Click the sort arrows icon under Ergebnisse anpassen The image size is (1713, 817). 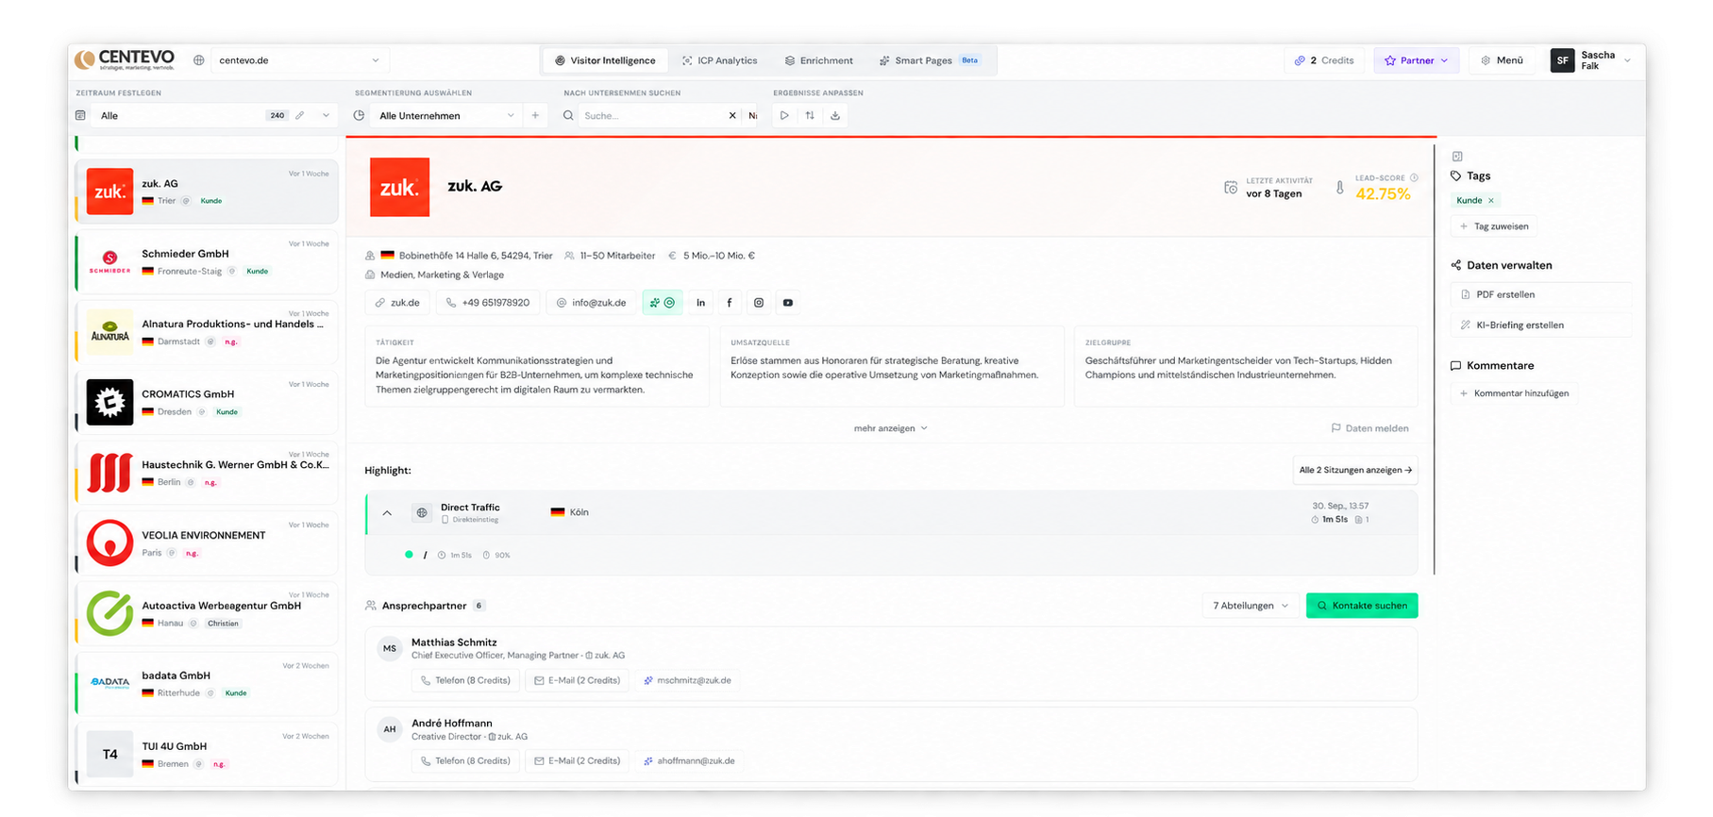[x=810, y=115]
